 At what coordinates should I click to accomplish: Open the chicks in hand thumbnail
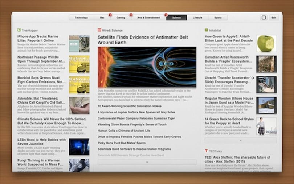click(79, 105)
